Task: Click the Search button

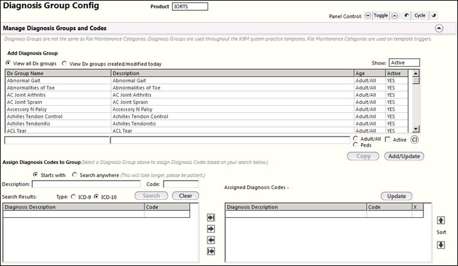Action: [152, 195]
